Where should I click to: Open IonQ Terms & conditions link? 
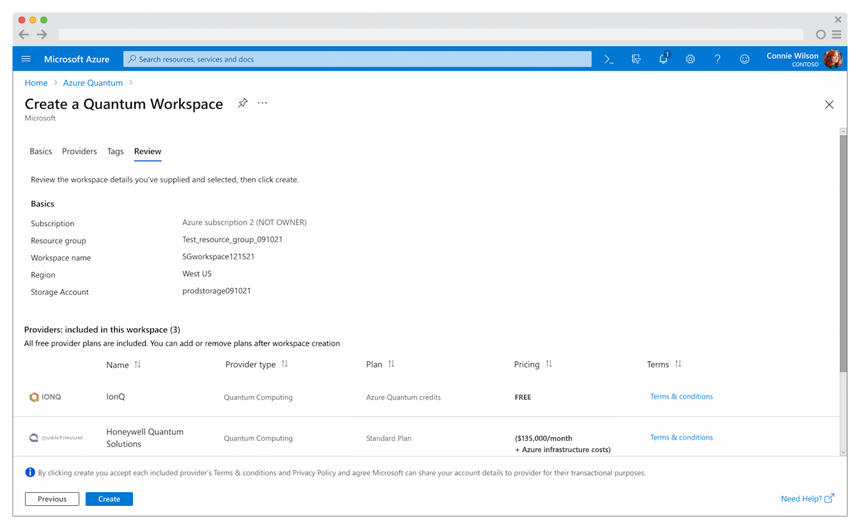point(681,397)
